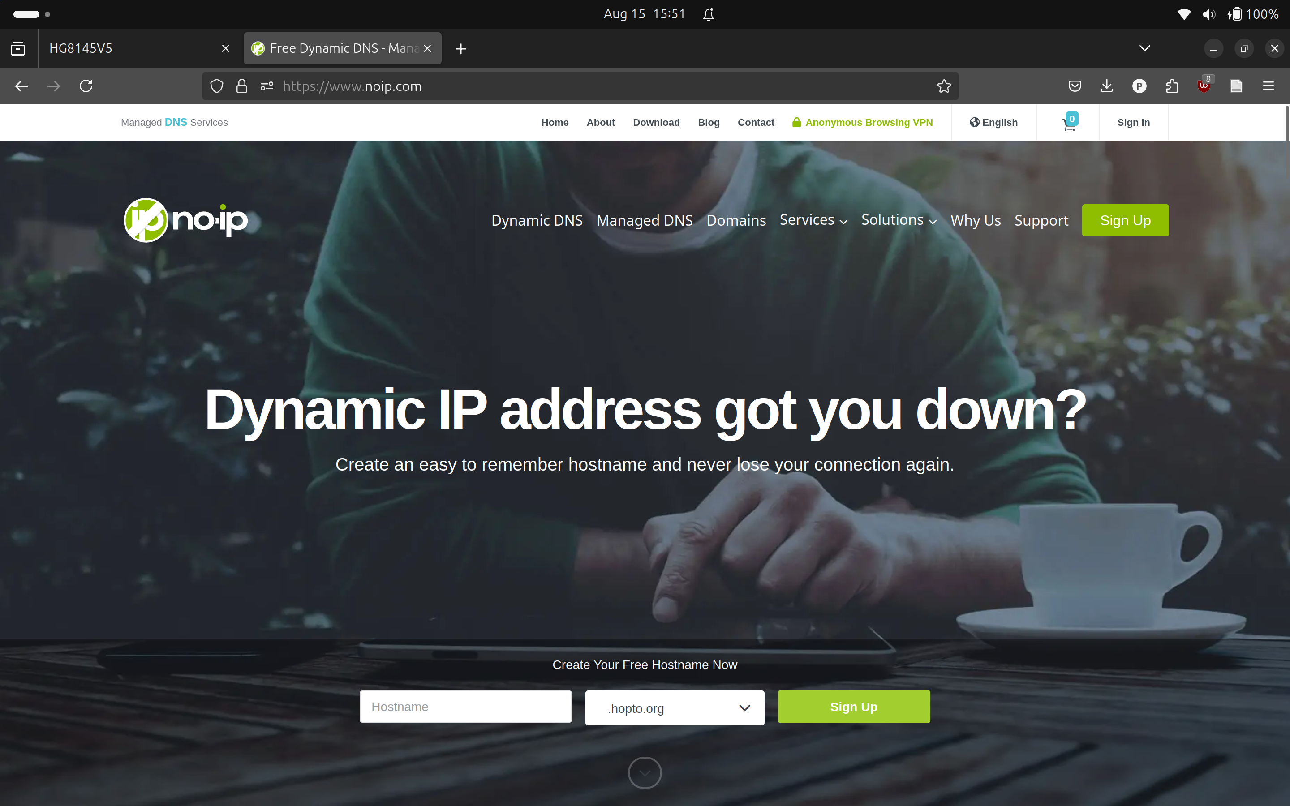The height and width of the screenshot is (806, 1290).
Task: Click the bookmark star icon
Action: tap(944, 86)
